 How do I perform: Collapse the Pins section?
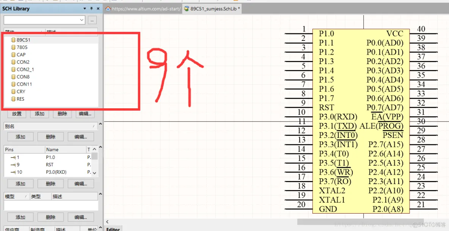click(100, 148)
